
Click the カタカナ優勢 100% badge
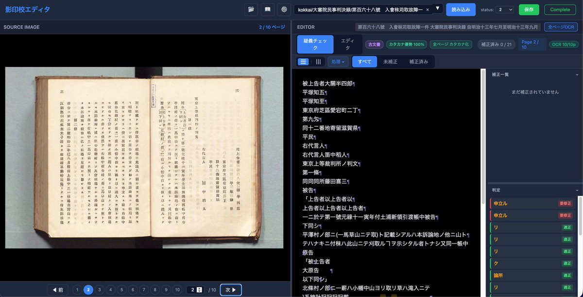pos(407,44)
